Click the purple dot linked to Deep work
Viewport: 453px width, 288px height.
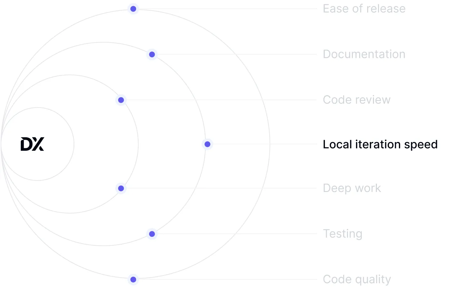[121, 188]
